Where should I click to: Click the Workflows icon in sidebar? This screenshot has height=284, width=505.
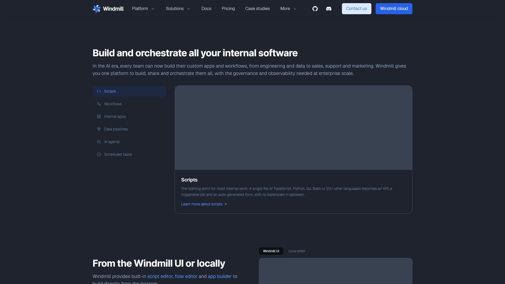[99, 104]
